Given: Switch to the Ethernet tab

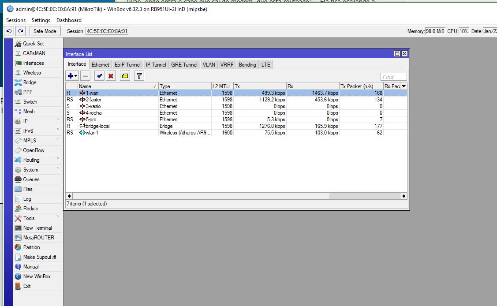Looking at the screenshot, I should (x=100, y=65).
